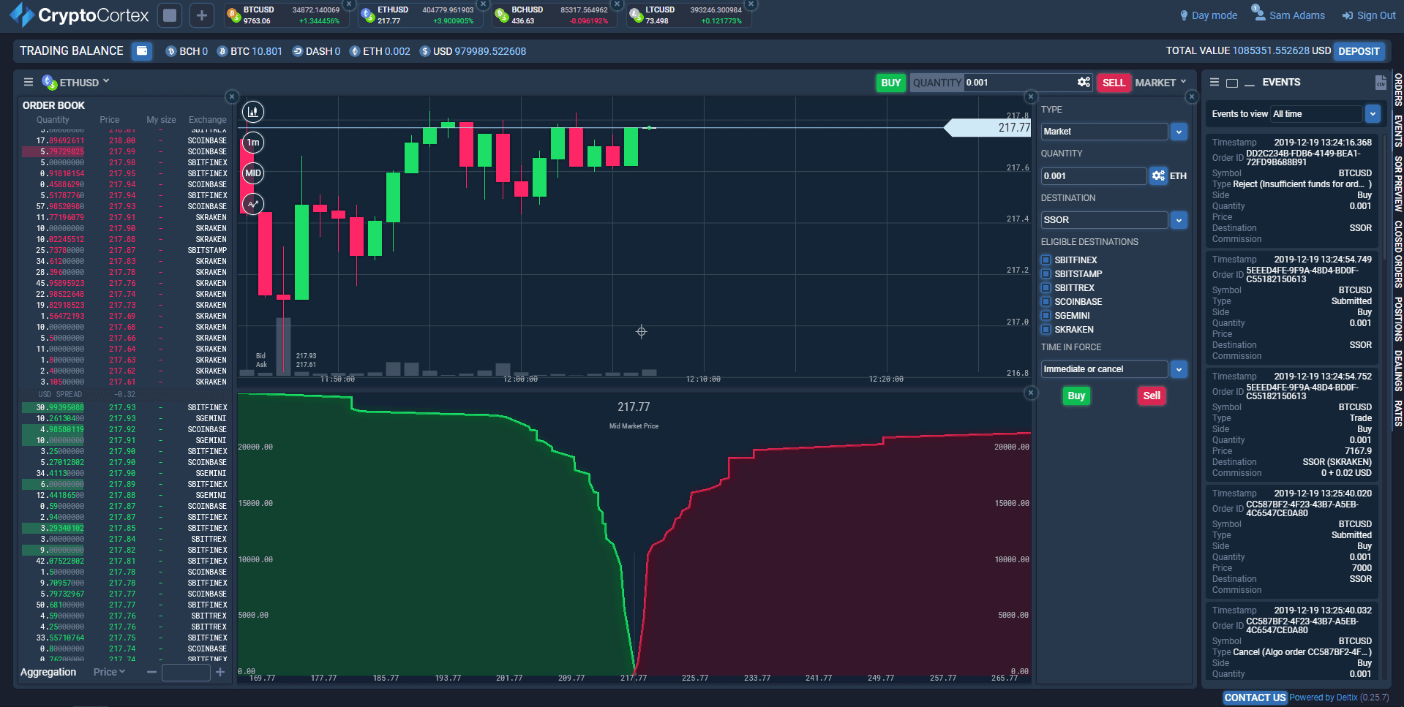
Task: Close the LTCUSD ticker card
Action: [751, 4]
